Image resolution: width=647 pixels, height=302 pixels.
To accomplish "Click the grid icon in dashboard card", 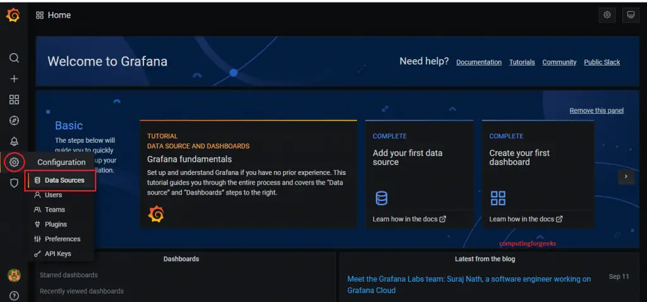I will pyautogui.click(x=498, y=198).
